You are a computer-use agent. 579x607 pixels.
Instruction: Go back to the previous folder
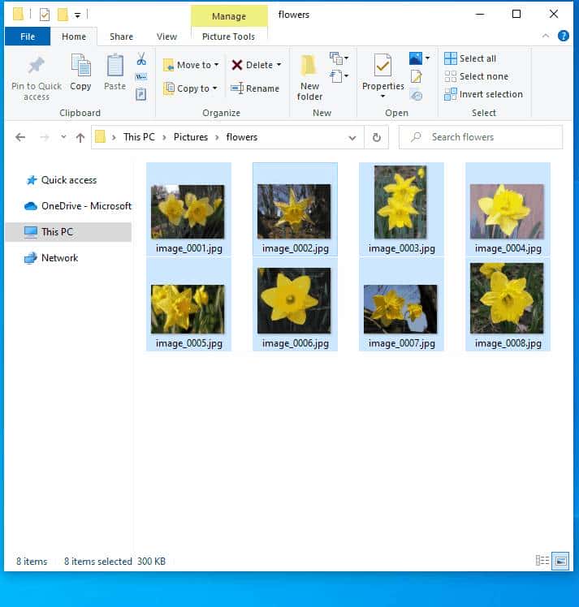click(20, 137)
